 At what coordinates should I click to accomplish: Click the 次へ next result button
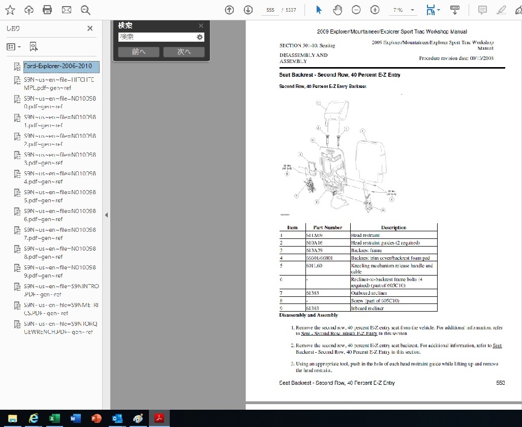pyautogui.click(x=184, y=52)
